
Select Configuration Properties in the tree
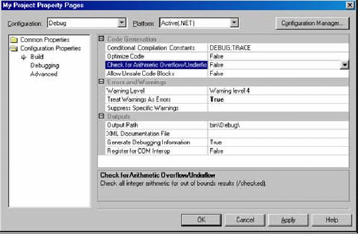click(x=50, y=48)
